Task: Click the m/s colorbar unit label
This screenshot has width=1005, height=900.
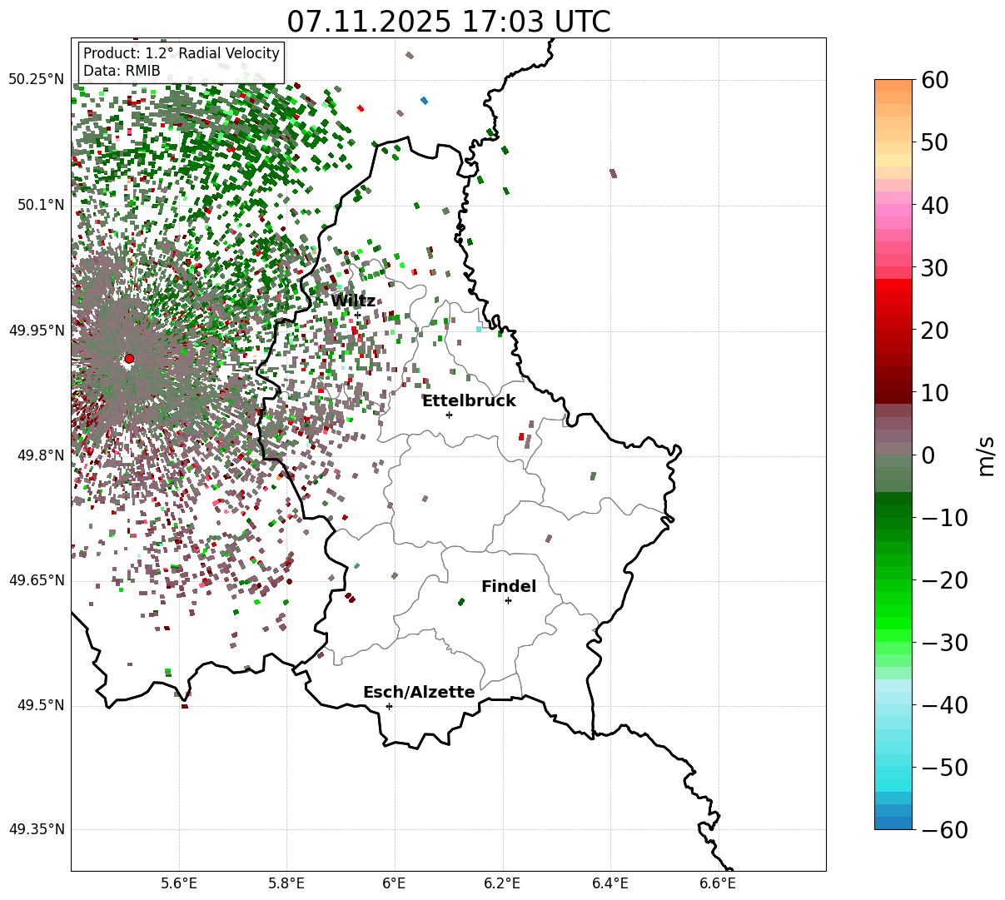Action: [x=987, y=455]
